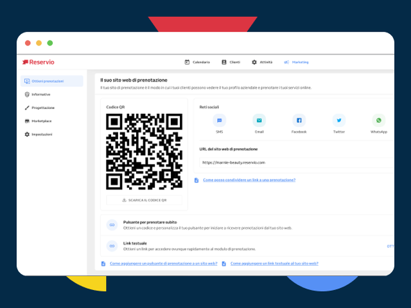Click the store icon next to Marketplace
411x308 pixels.
pyautogui.click(x=27, y=121)
